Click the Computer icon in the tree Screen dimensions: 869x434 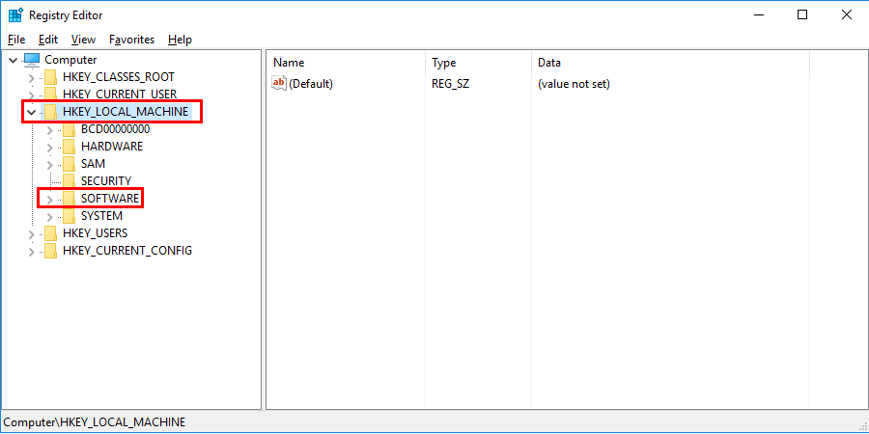point(32,59)
